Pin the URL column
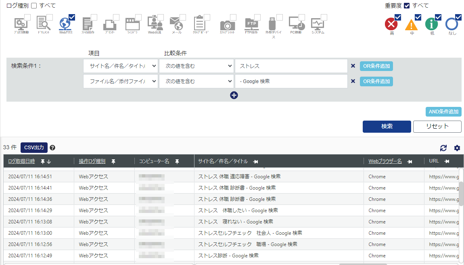Viewport: 464px width, 265px height. point(447,161)
